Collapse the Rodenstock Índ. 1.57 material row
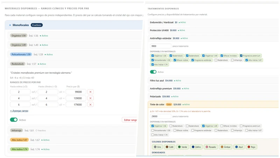280x158 pixels. coord(75,64)
